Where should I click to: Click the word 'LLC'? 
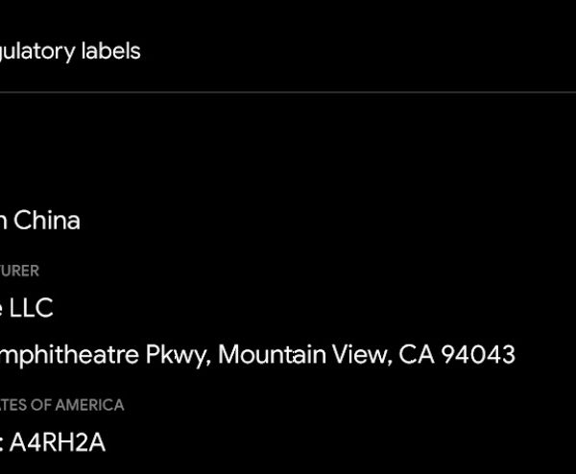pos(33,308)
